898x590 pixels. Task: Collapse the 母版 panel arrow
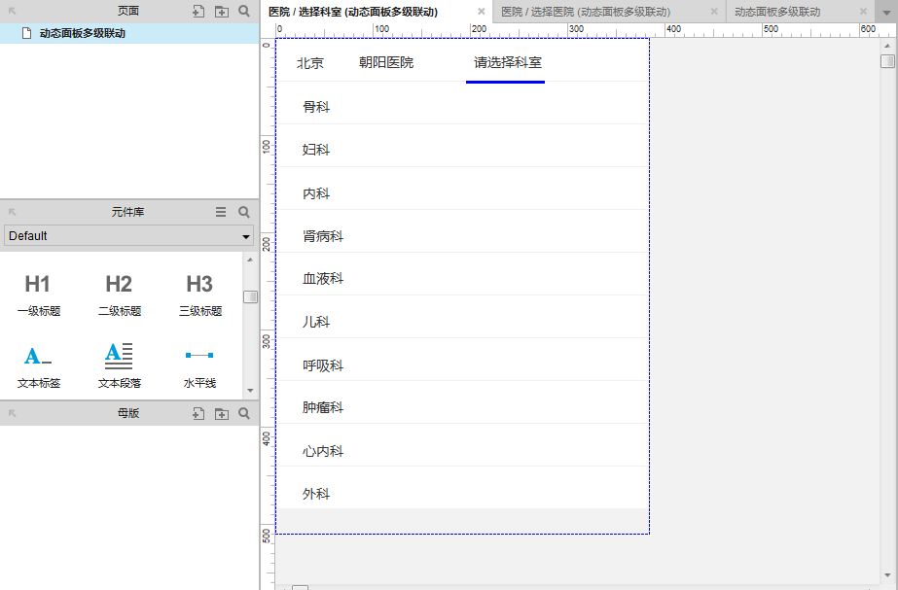pyautogui.click(x=11, y=412)
